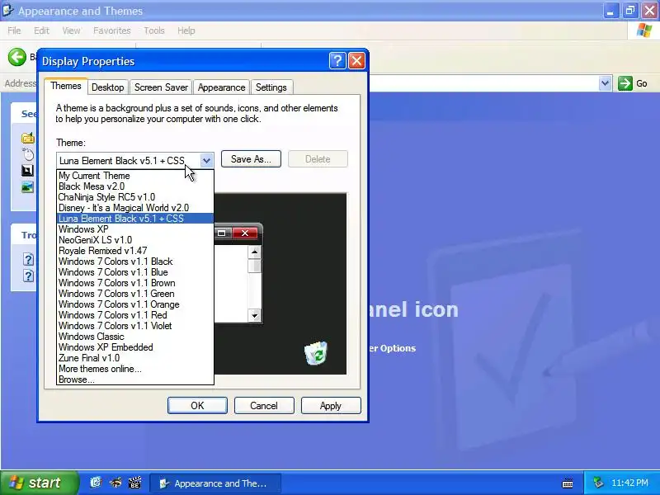Select 'ChaNinja Style RC5 v1.0' theme

[135, 197]
